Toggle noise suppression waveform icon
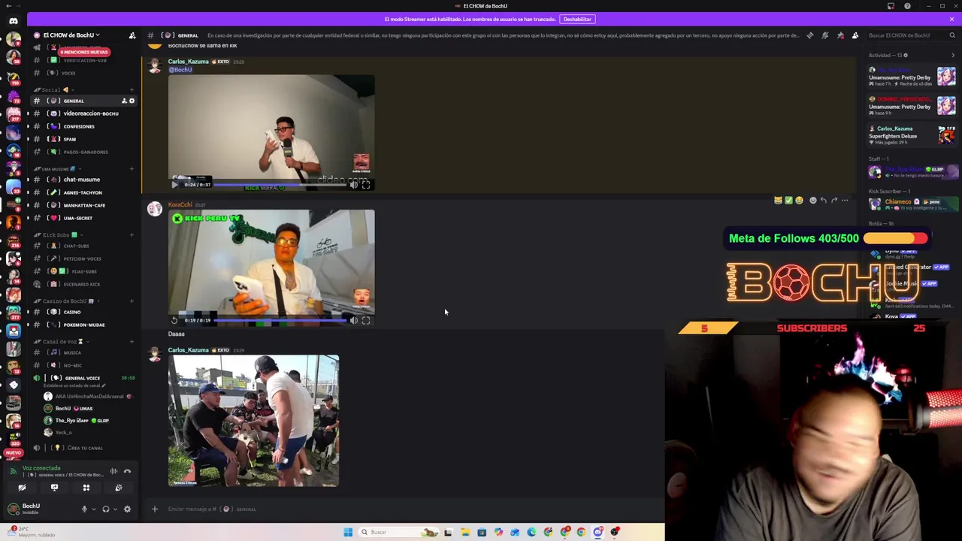 coord(113,472)
